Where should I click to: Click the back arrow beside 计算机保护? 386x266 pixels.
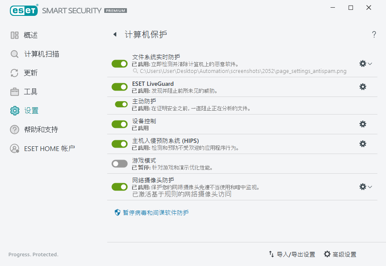click(x=115, y=34)
